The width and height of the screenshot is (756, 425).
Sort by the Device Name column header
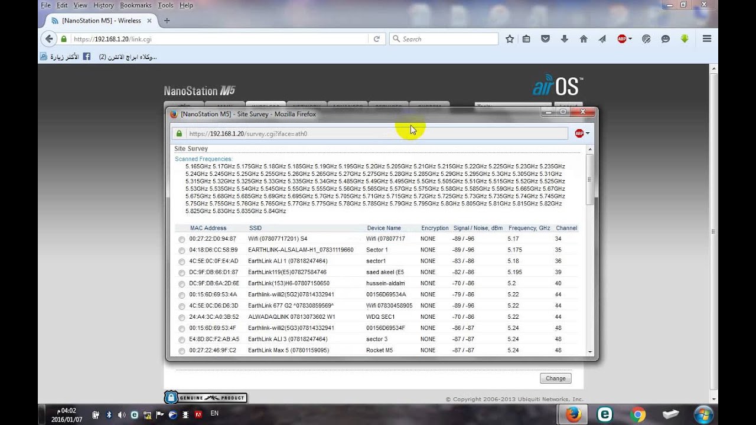pyautogui.click(x=384, y=228)
